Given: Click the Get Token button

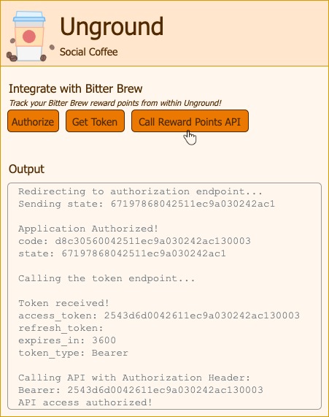Looking at the screenshot, I should coord(95,121).
